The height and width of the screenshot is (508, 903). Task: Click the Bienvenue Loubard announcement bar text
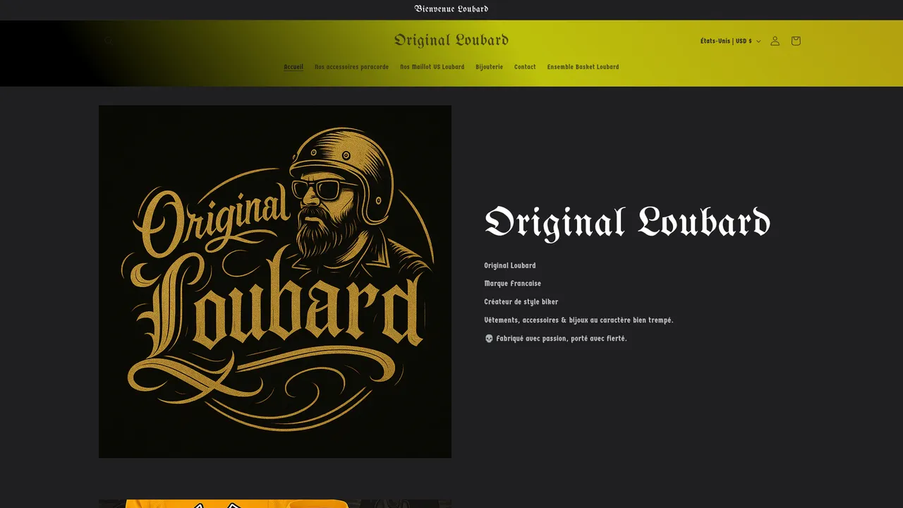click(451, 9)
